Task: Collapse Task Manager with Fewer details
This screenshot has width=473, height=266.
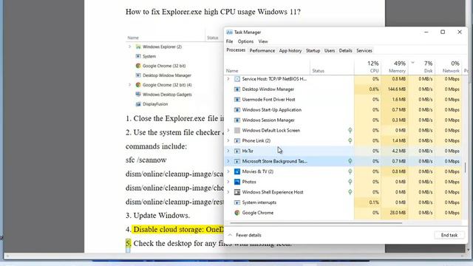Action: [x=245, y=235]
